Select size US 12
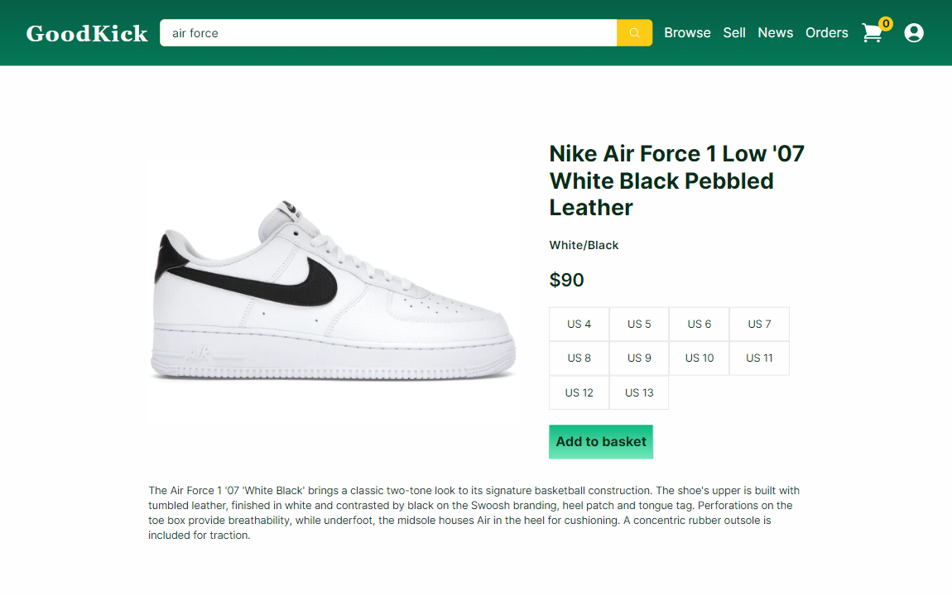The height and width of the screenshot is (596, 952). click(x=579, y=392)
